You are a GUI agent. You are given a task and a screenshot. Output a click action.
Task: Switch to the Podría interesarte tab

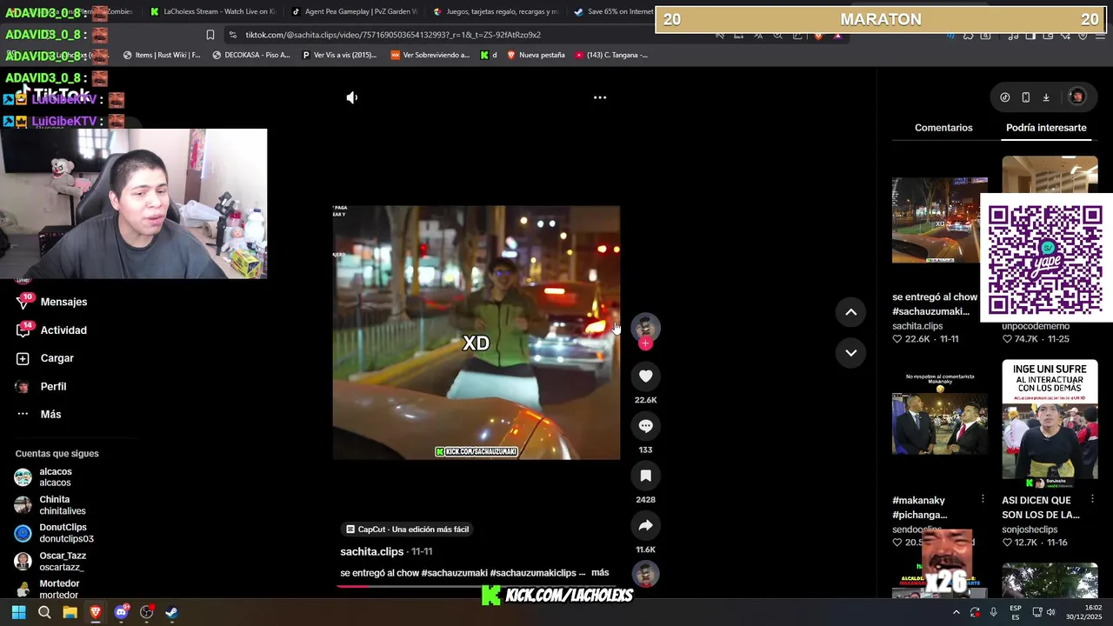1046,128
